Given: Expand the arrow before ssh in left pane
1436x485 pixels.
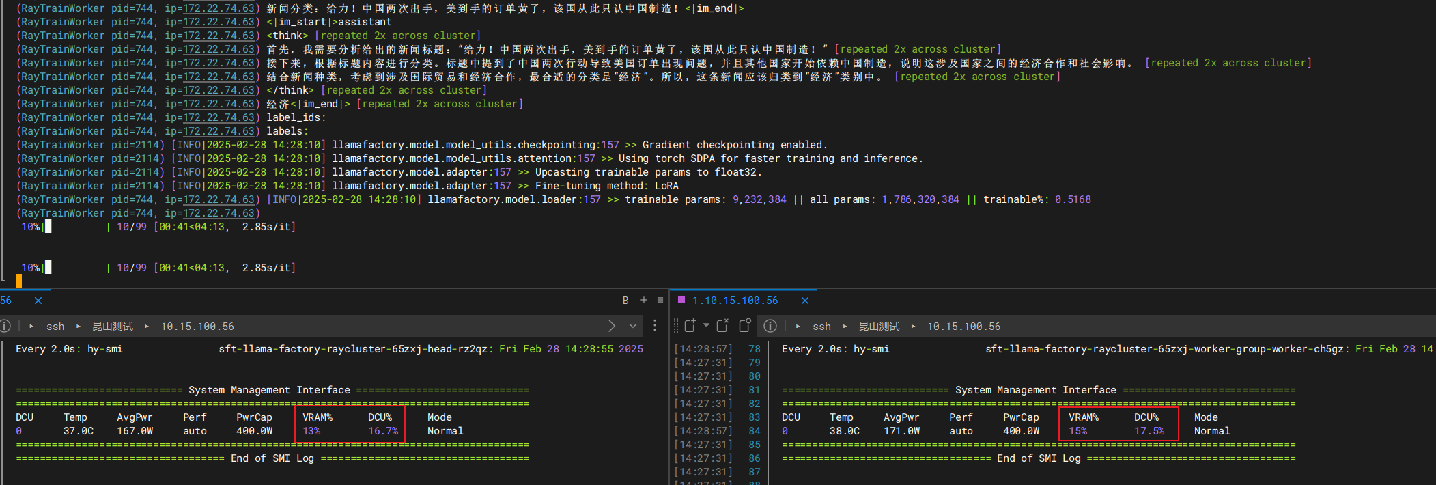Looking at the screenshot, I should pyautogui.click(x=32, y=327).
